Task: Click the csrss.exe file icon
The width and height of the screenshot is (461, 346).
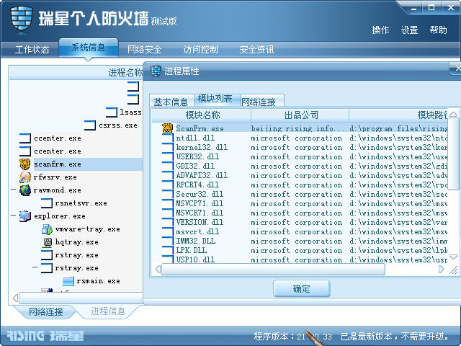Action: coord(89,125)
